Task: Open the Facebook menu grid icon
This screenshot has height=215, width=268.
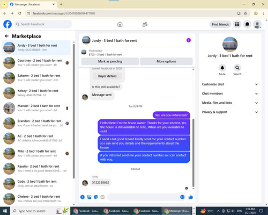Action: 237,24
